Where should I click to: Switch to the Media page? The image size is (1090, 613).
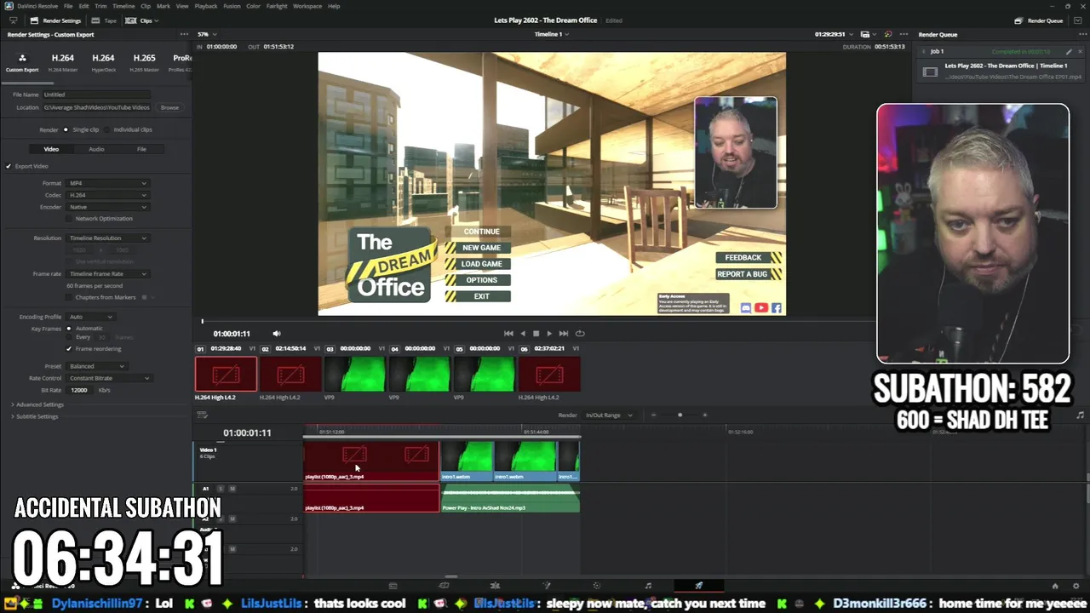(x=393, y=586)
